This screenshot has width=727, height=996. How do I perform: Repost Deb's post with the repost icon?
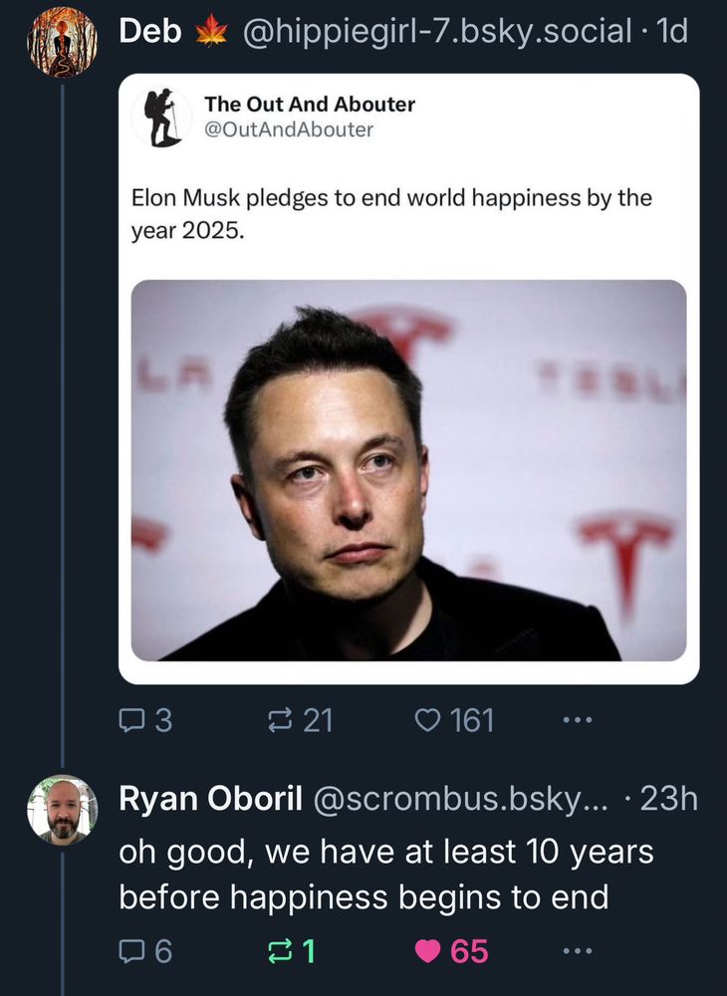tap(284, 719)
